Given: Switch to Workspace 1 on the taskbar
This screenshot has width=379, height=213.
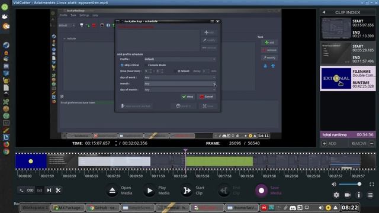Looking at the screenshot, I should (x=36, y=208).
